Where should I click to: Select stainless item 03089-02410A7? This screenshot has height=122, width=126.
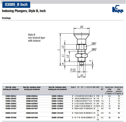[x=32, y=109]
